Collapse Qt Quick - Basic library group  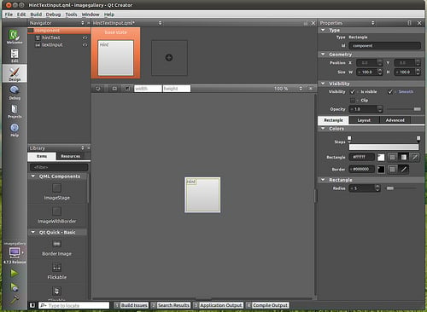coord(33,232)
